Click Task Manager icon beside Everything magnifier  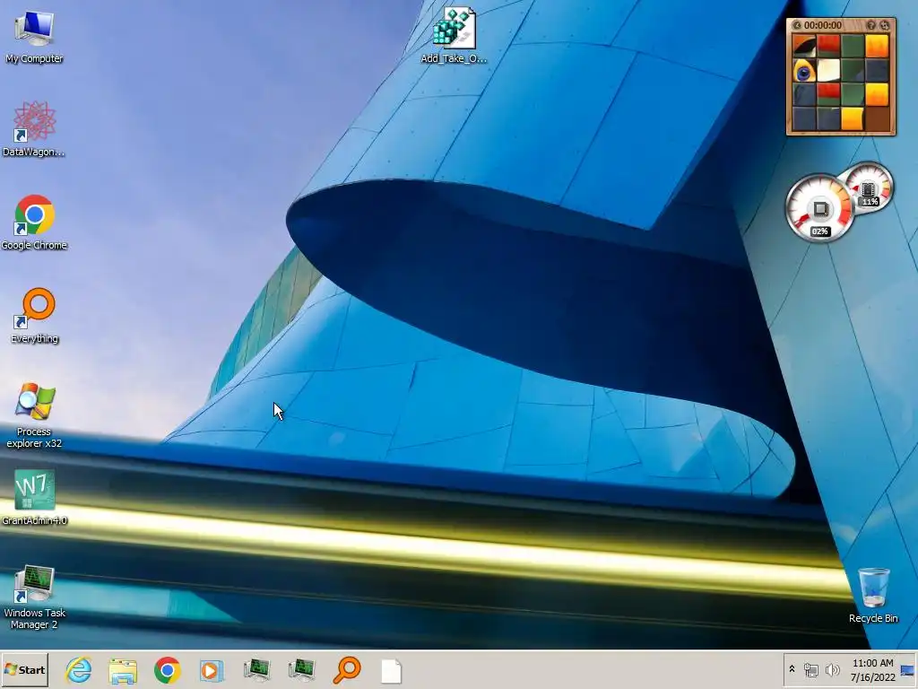point(301,669)
